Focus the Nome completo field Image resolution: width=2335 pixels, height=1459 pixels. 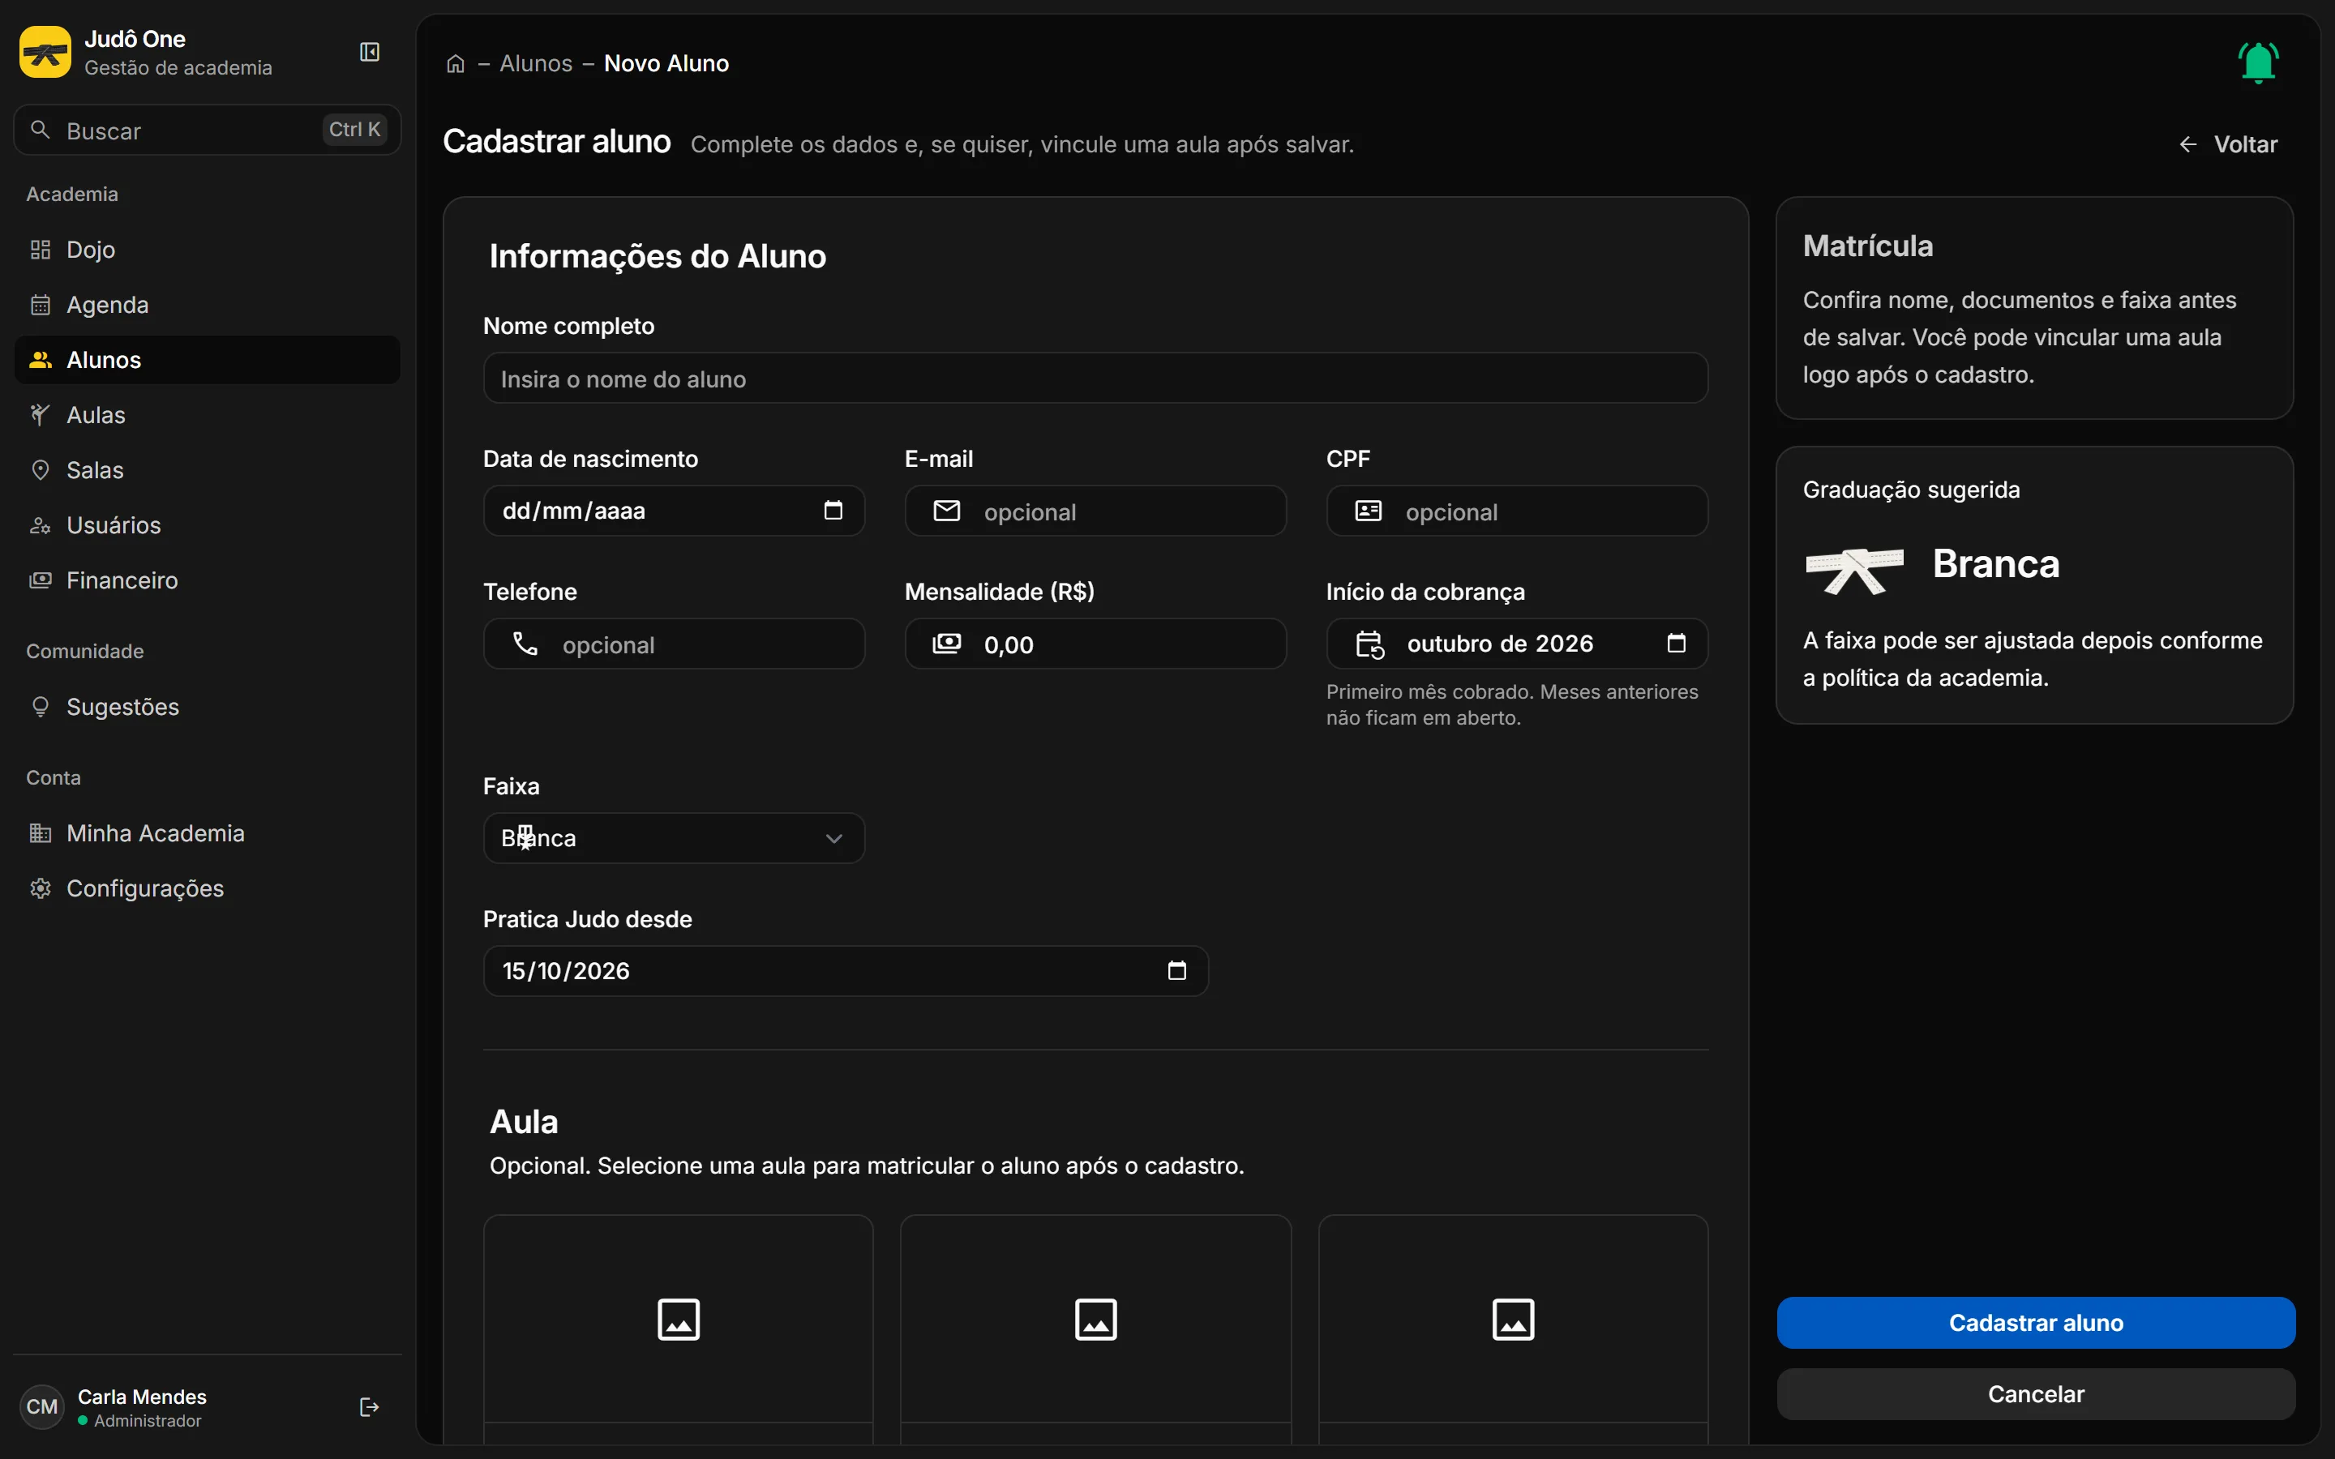click(x=1095, y=379)
